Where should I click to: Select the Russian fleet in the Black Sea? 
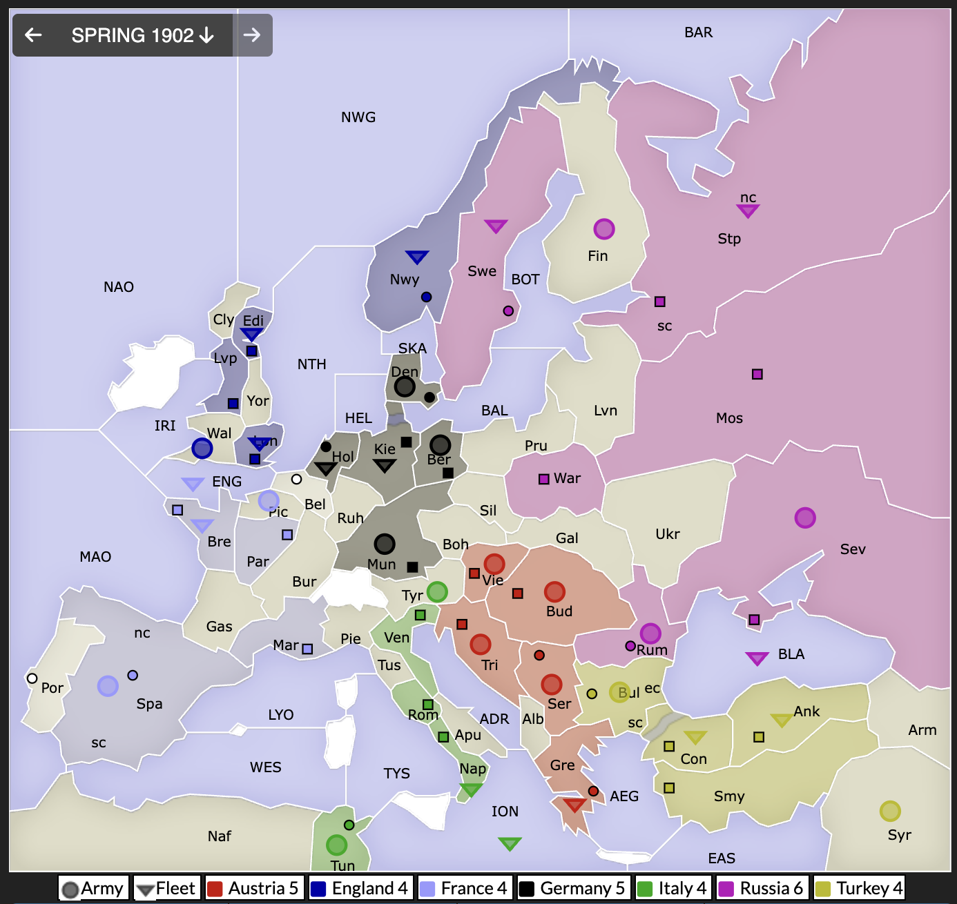pyautogui.click(x=757, y=658)
